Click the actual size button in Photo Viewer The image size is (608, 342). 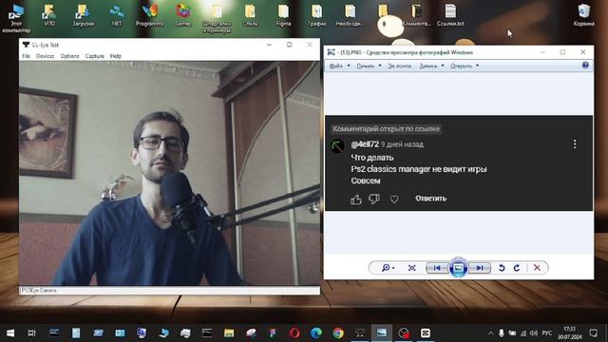point(411,268)
